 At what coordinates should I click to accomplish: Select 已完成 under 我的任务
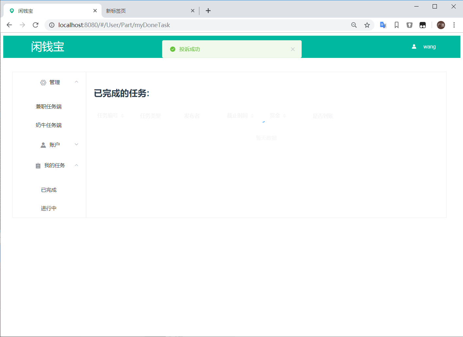[x=49, y=190]
